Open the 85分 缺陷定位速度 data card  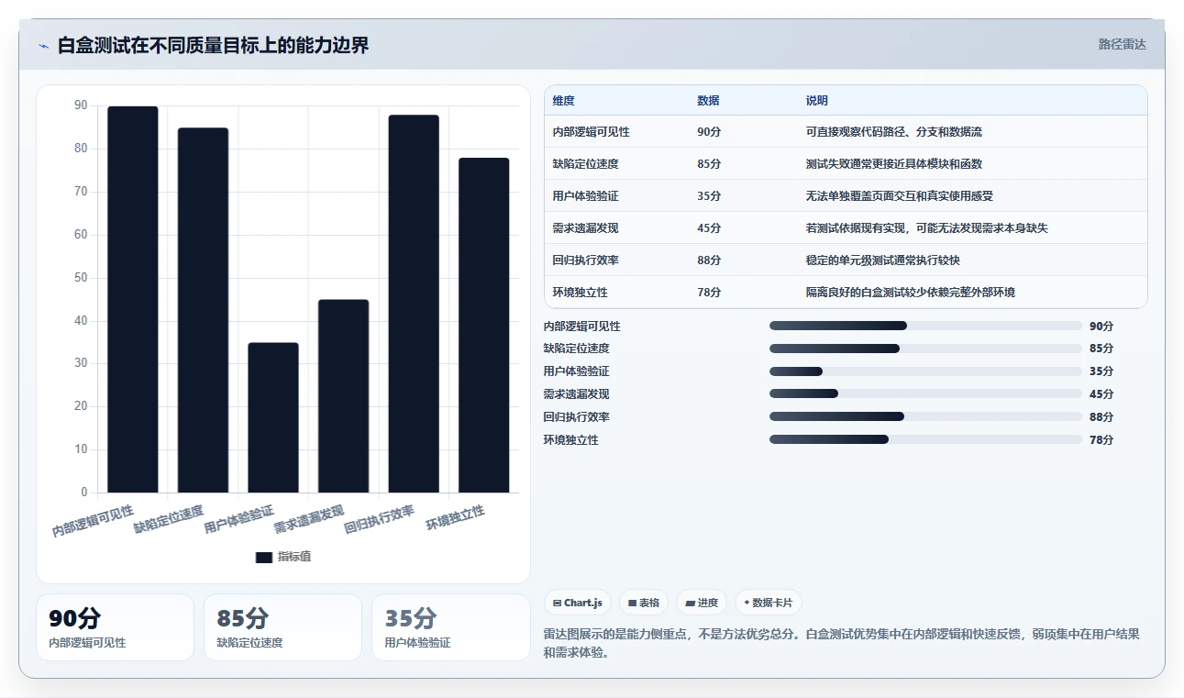(x=282, y=627)
